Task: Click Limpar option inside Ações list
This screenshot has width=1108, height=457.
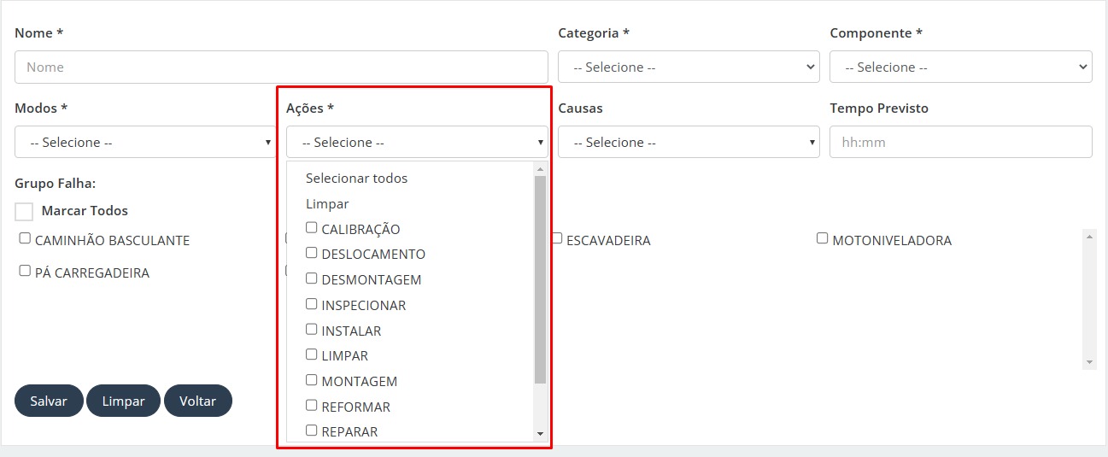Action: coord(327,204)
